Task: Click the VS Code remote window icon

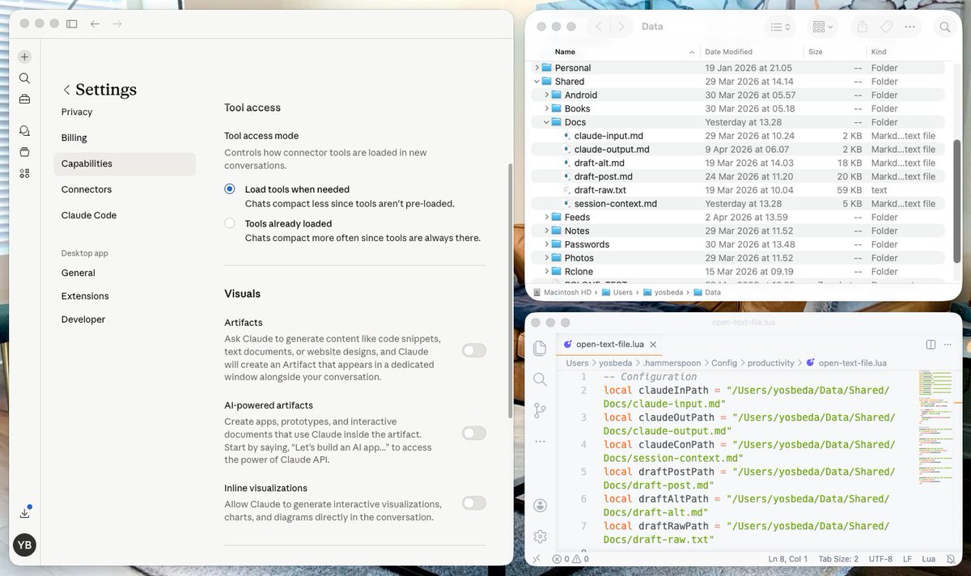Action: click(x=536, y=559)
